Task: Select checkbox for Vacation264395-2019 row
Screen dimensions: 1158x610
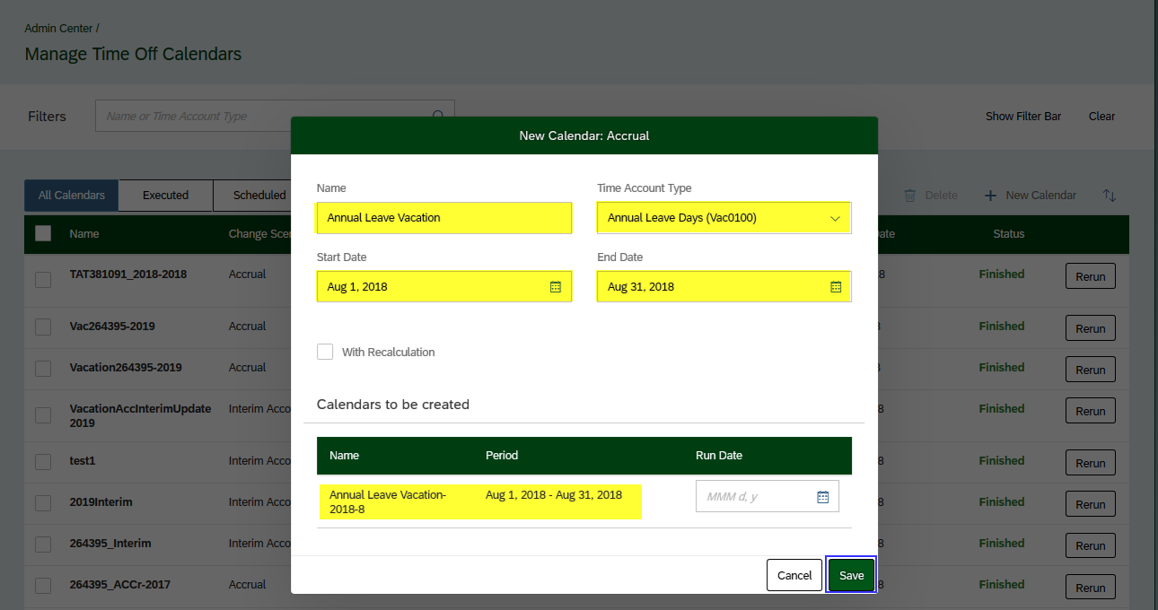Action: [43, 368]
